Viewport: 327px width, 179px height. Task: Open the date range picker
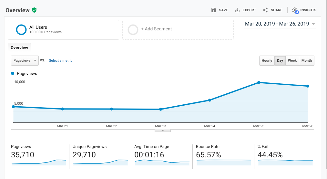pos(280,24)
